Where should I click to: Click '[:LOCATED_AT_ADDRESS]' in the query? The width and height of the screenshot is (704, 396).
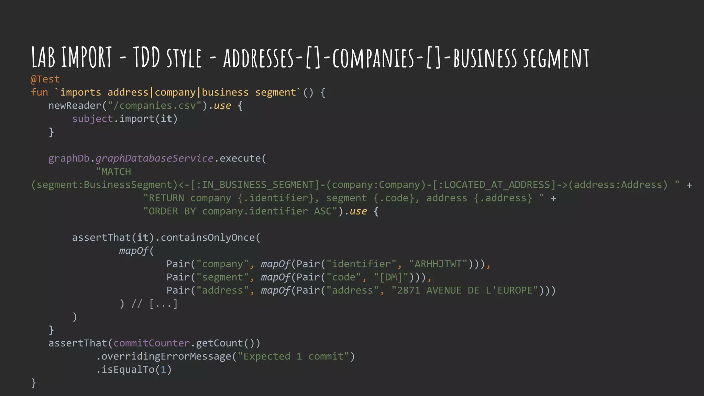(494, 185)
